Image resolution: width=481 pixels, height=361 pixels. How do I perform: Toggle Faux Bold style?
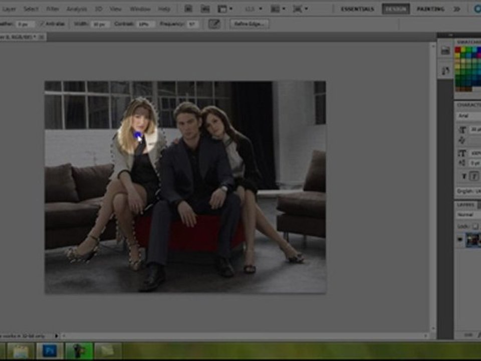coord(464,176)
